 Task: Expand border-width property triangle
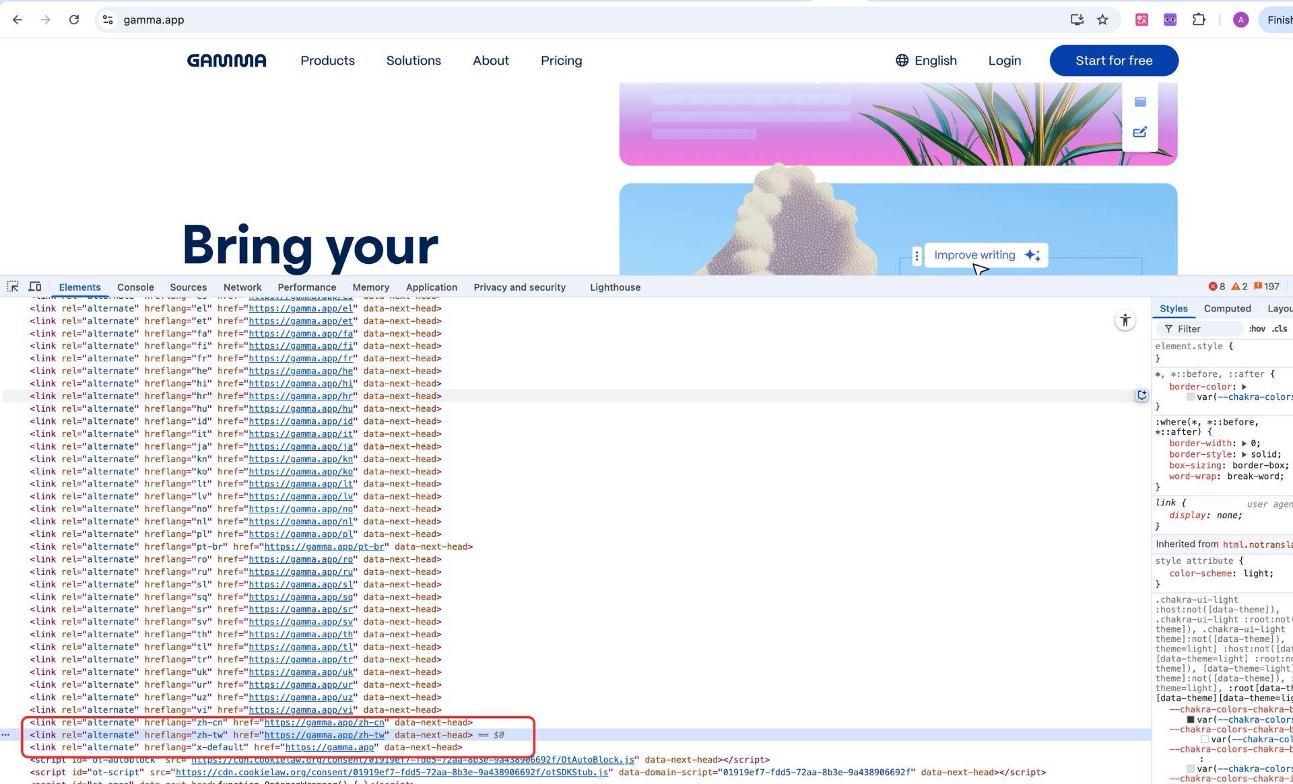[1244, 443]
